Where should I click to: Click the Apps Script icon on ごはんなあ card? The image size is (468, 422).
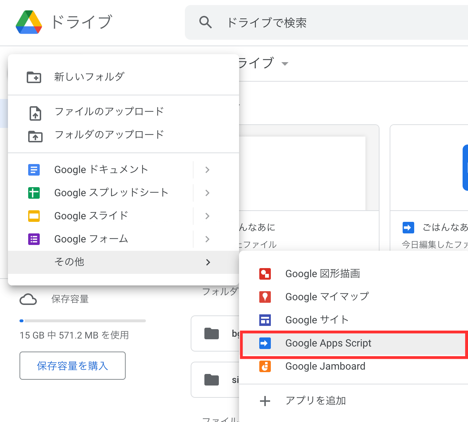408,228
